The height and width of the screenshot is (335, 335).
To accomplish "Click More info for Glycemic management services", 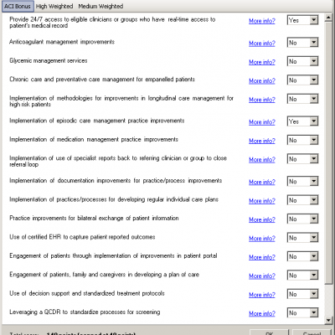I will pos(262,62).
